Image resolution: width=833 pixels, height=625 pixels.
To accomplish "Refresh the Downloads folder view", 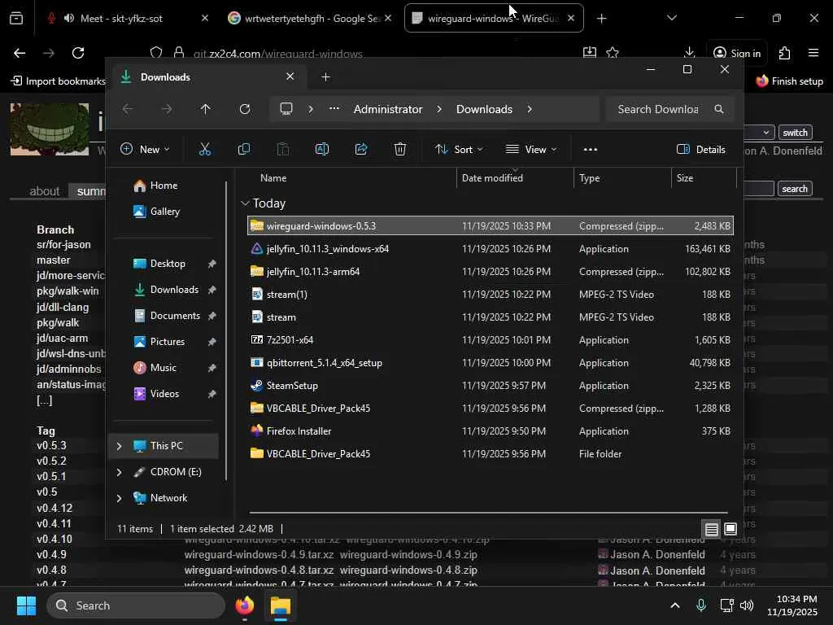I will point(245,109).
